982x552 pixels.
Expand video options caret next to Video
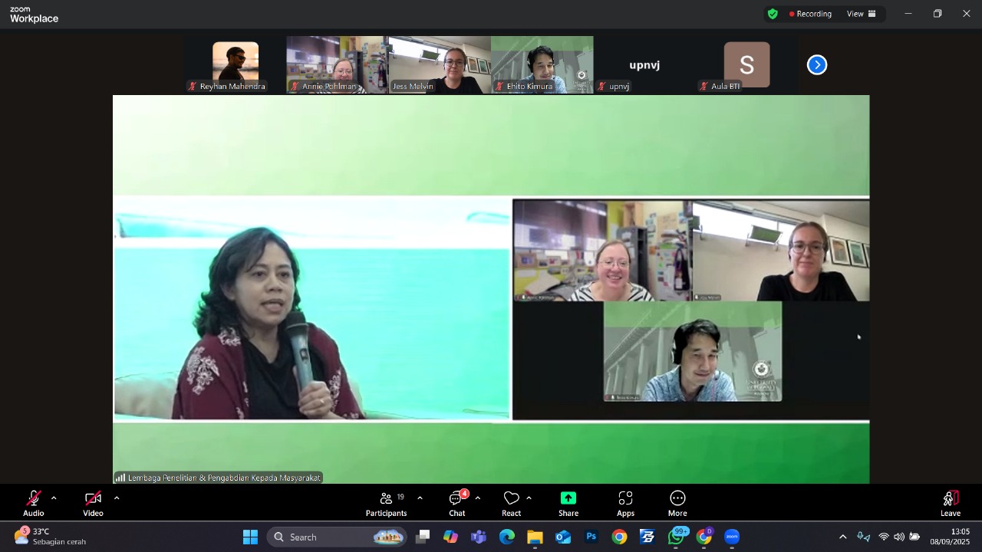point(117,498)
